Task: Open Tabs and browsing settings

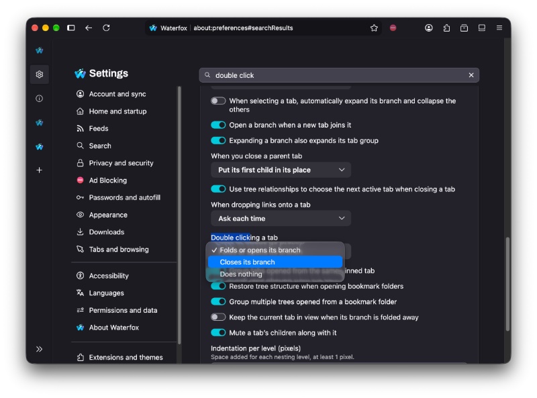Action: (113, 250)
